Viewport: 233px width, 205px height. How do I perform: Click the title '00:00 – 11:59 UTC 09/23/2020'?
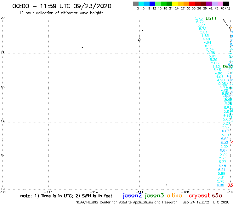pos(62,6)
